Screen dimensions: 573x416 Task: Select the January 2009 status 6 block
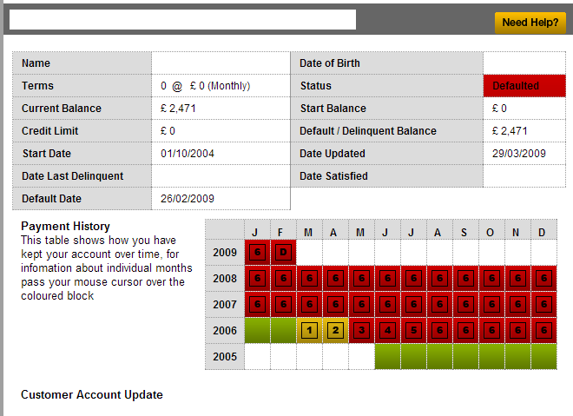tap(257, 253)
